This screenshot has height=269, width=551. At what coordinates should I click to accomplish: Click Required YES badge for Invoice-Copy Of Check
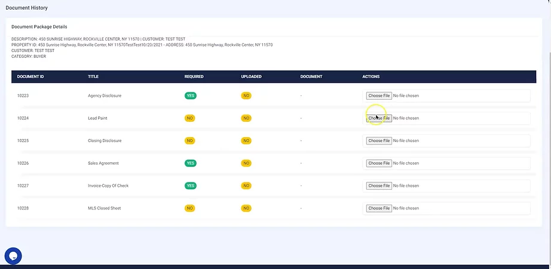pyautogui.click(x=191, y=185)
